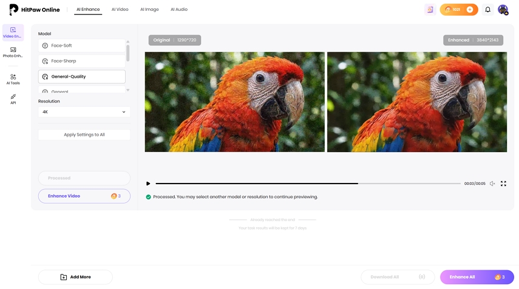Seek on the video progress bar

pyautogui.click(x=308, y=184)
